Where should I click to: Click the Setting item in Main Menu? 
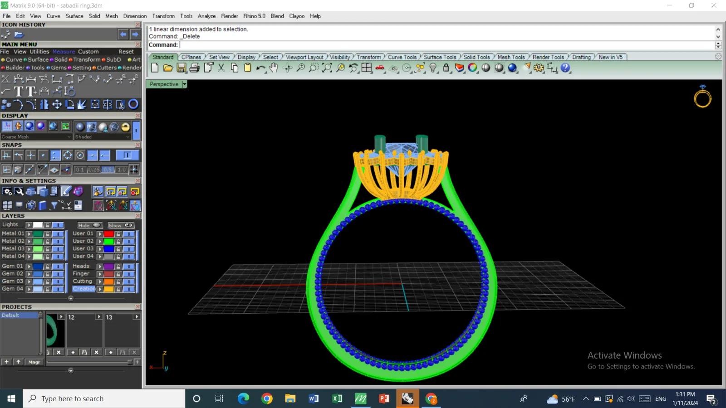click(x=82, y=68)
